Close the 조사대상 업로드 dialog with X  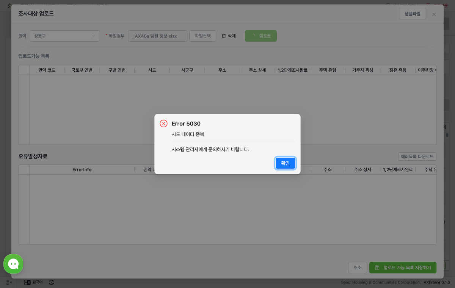point(434,14)
